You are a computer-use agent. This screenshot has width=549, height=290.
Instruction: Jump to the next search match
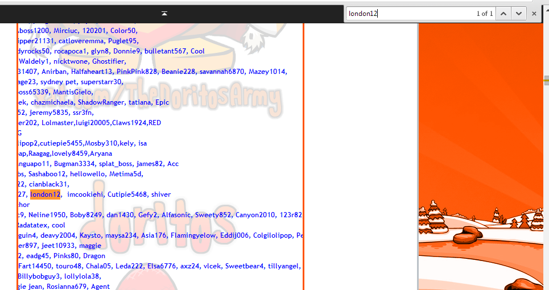pos(518,13)
